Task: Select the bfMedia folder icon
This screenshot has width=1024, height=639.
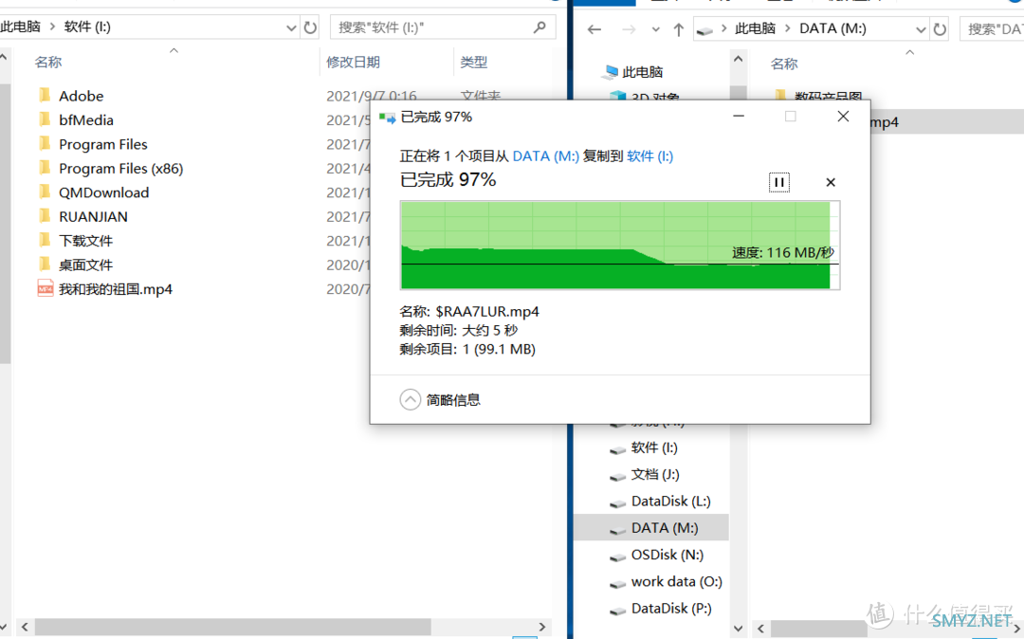Action: (46, 119)
